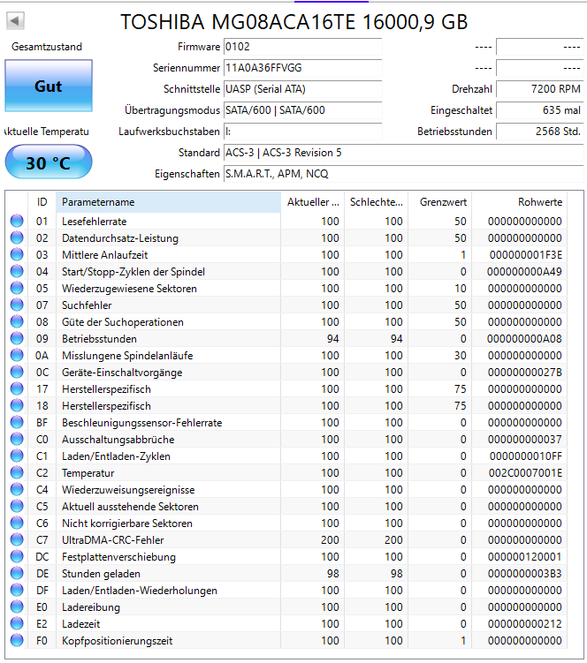Image resolution: width=587 pixels, height=663 pixels.
Task: Sort by the ID column header
Action: 42,202
